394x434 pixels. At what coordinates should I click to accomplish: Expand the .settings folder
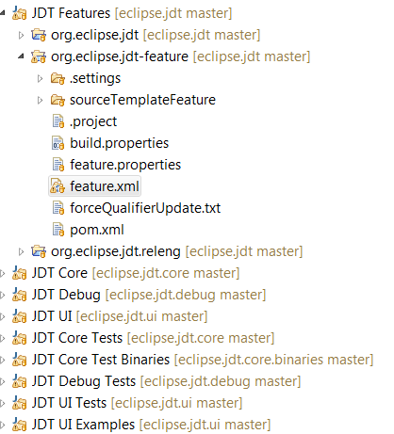pos(40,78)
